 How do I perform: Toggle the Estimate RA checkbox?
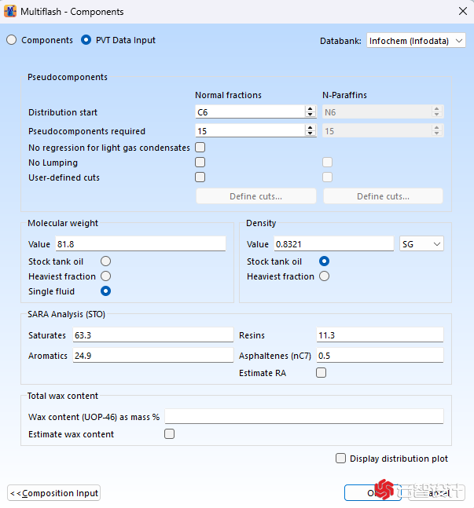[322, 373]
